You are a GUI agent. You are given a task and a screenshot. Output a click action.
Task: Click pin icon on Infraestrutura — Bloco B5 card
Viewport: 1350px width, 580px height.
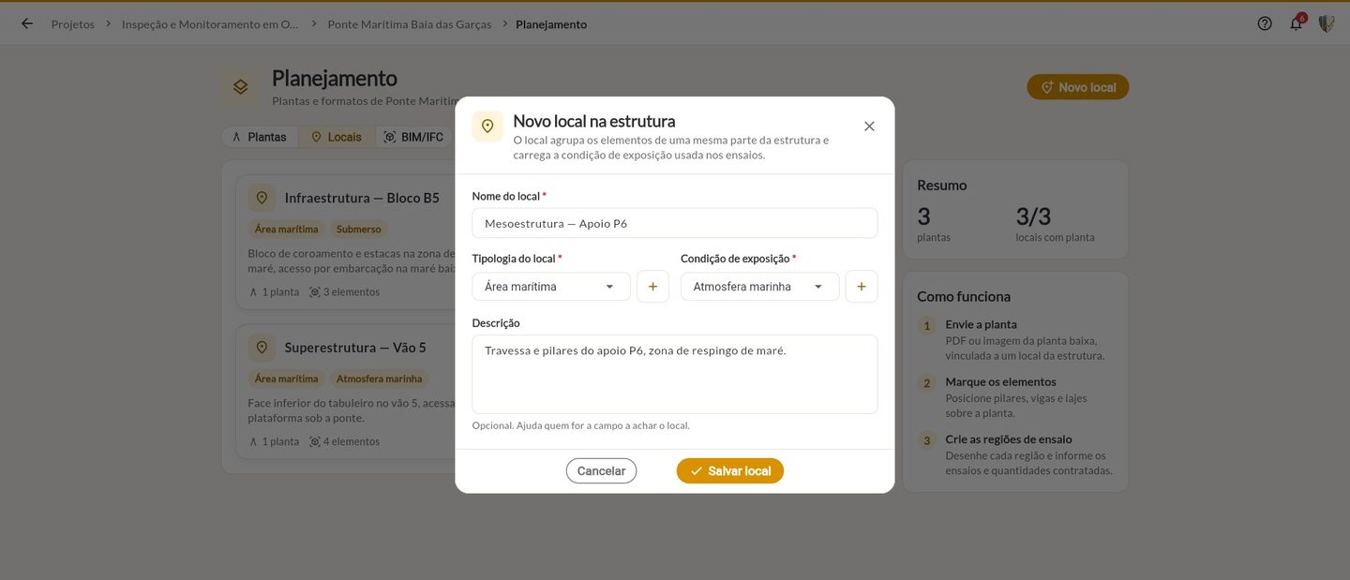click(262, 198)
